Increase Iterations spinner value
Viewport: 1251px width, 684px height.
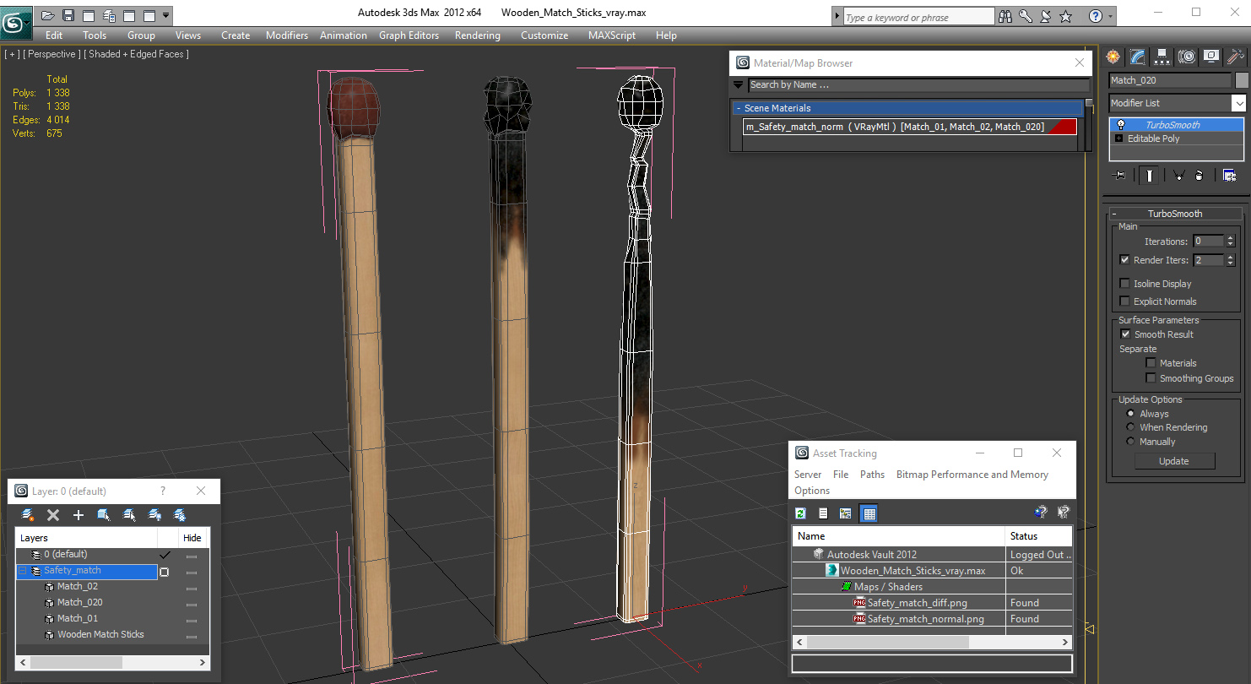(1230, 238)
